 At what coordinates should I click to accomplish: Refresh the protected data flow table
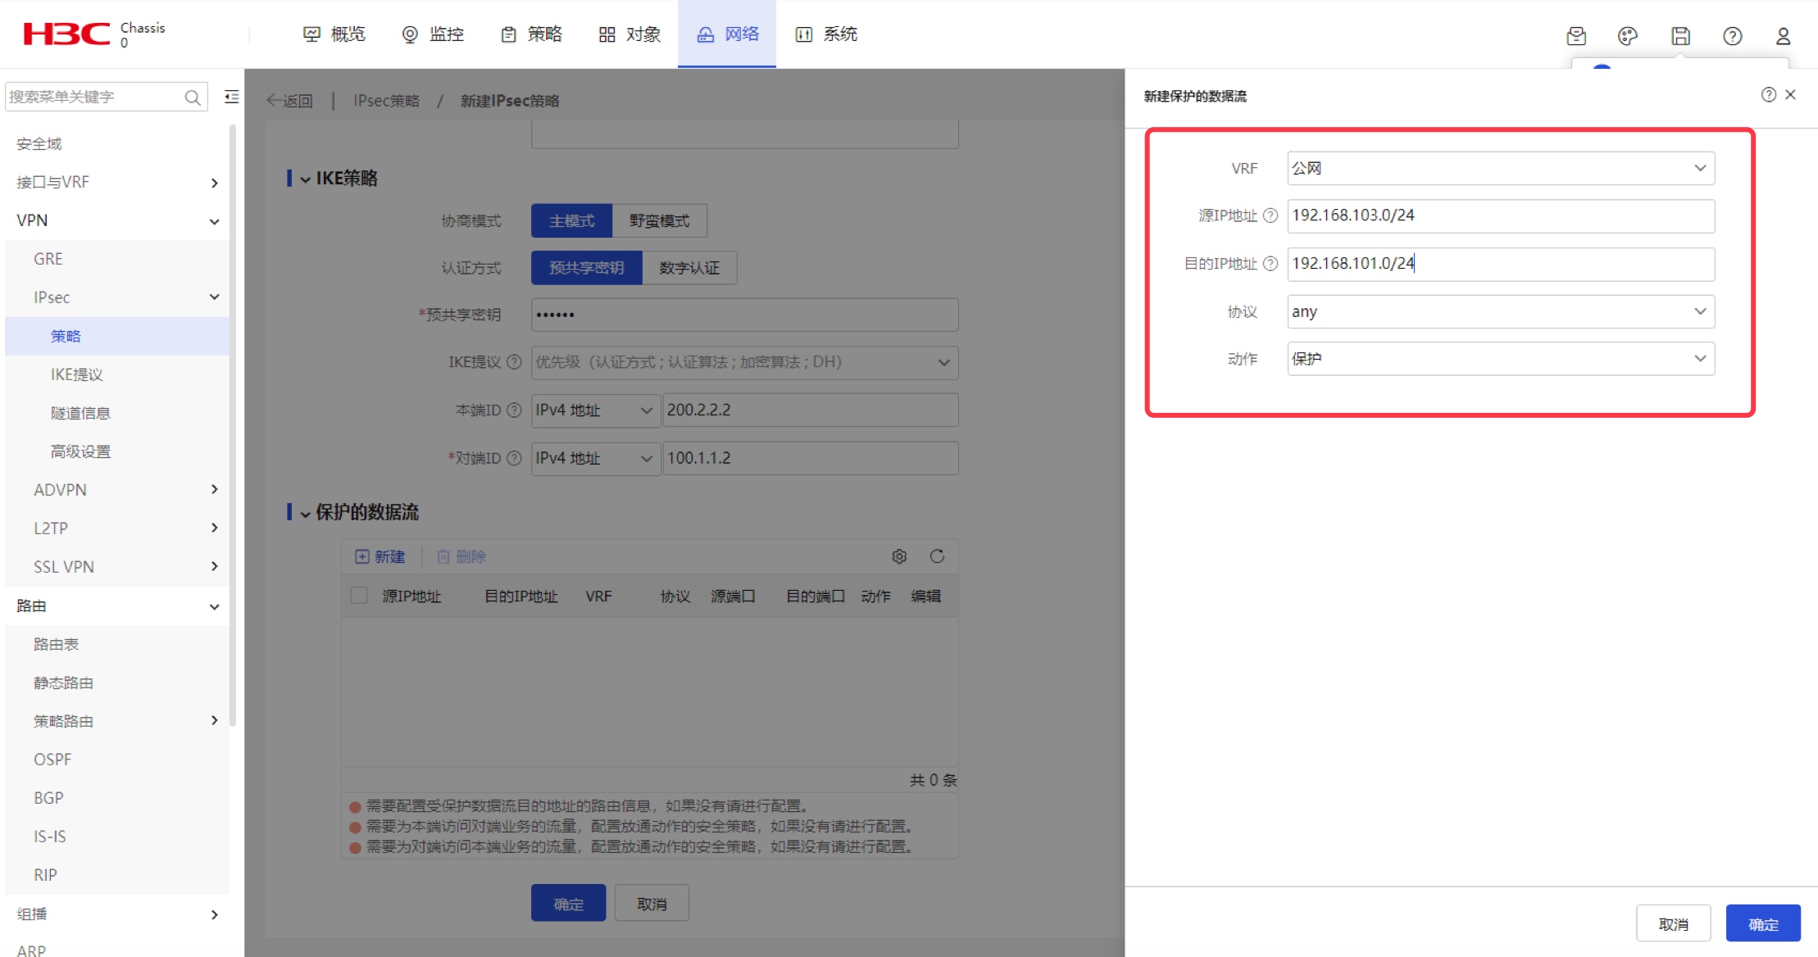tap(937, 557)
